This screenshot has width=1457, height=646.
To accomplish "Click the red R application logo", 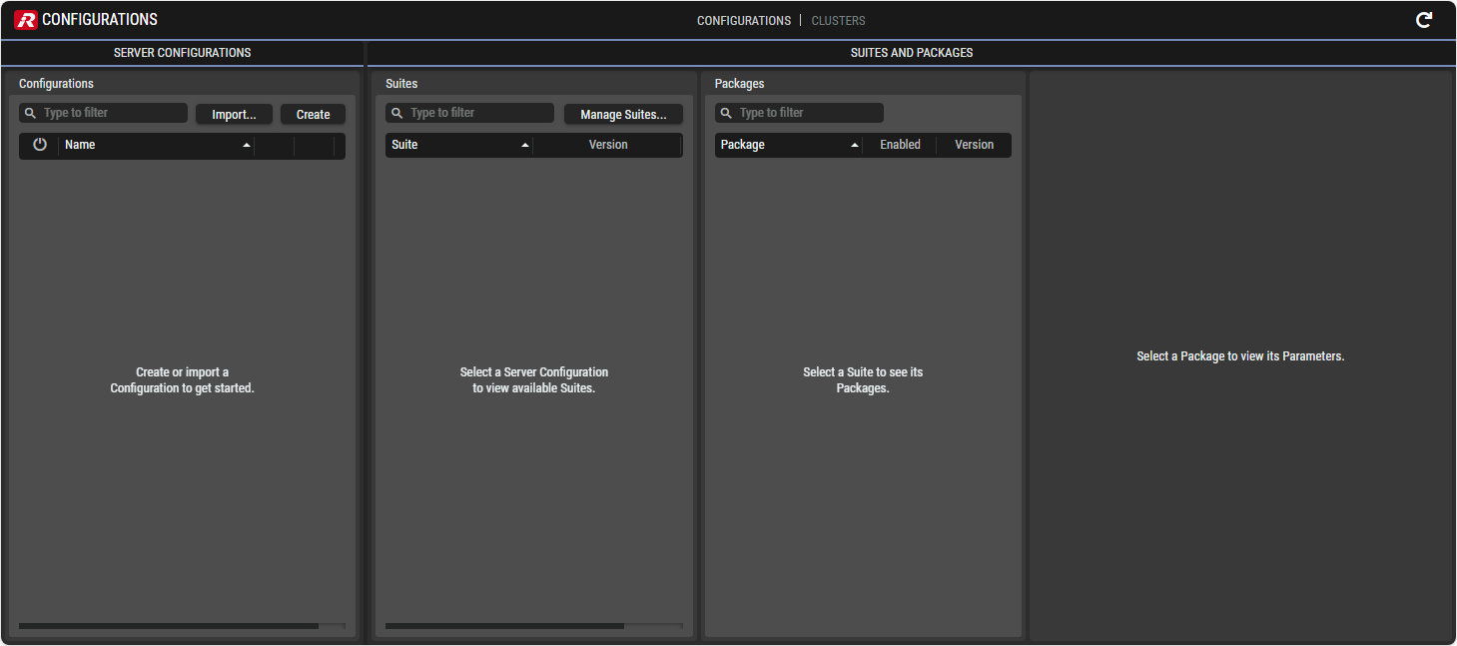I will 25,20.
